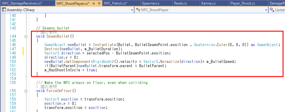Screen dimensions: 285x112
Task: Collapse the ForceOnFloor method outline
Action: [26, 91]
